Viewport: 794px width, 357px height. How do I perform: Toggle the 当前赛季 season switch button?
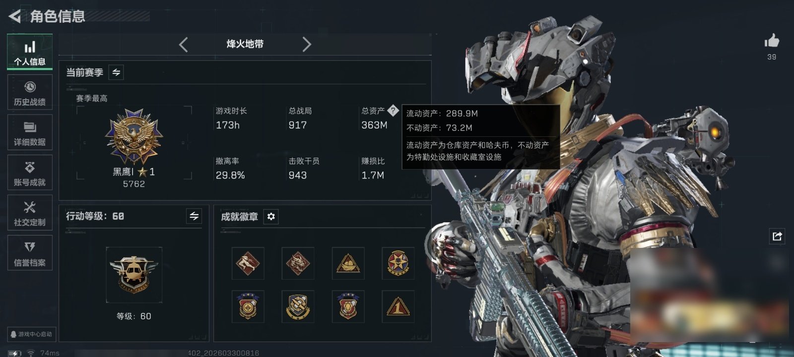pos(116,72)
